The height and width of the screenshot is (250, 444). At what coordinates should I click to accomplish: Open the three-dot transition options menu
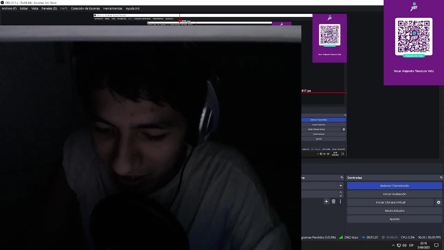point(340,201)
